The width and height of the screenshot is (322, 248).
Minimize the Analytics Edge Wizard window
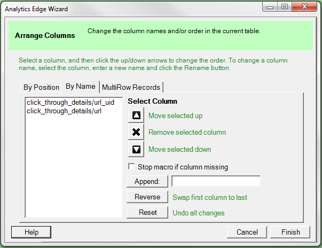click(x=270, y=7)
